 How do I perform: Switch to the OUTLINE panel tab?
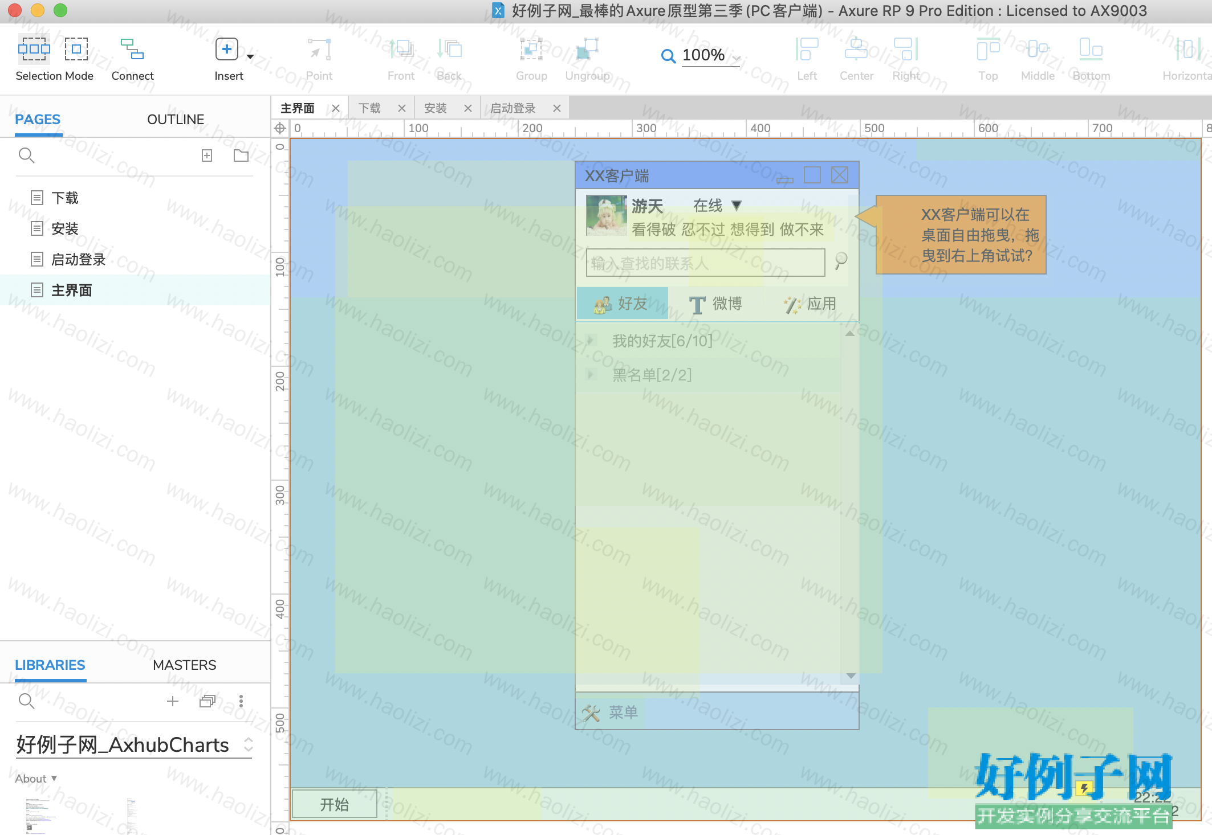coord(176,120)
